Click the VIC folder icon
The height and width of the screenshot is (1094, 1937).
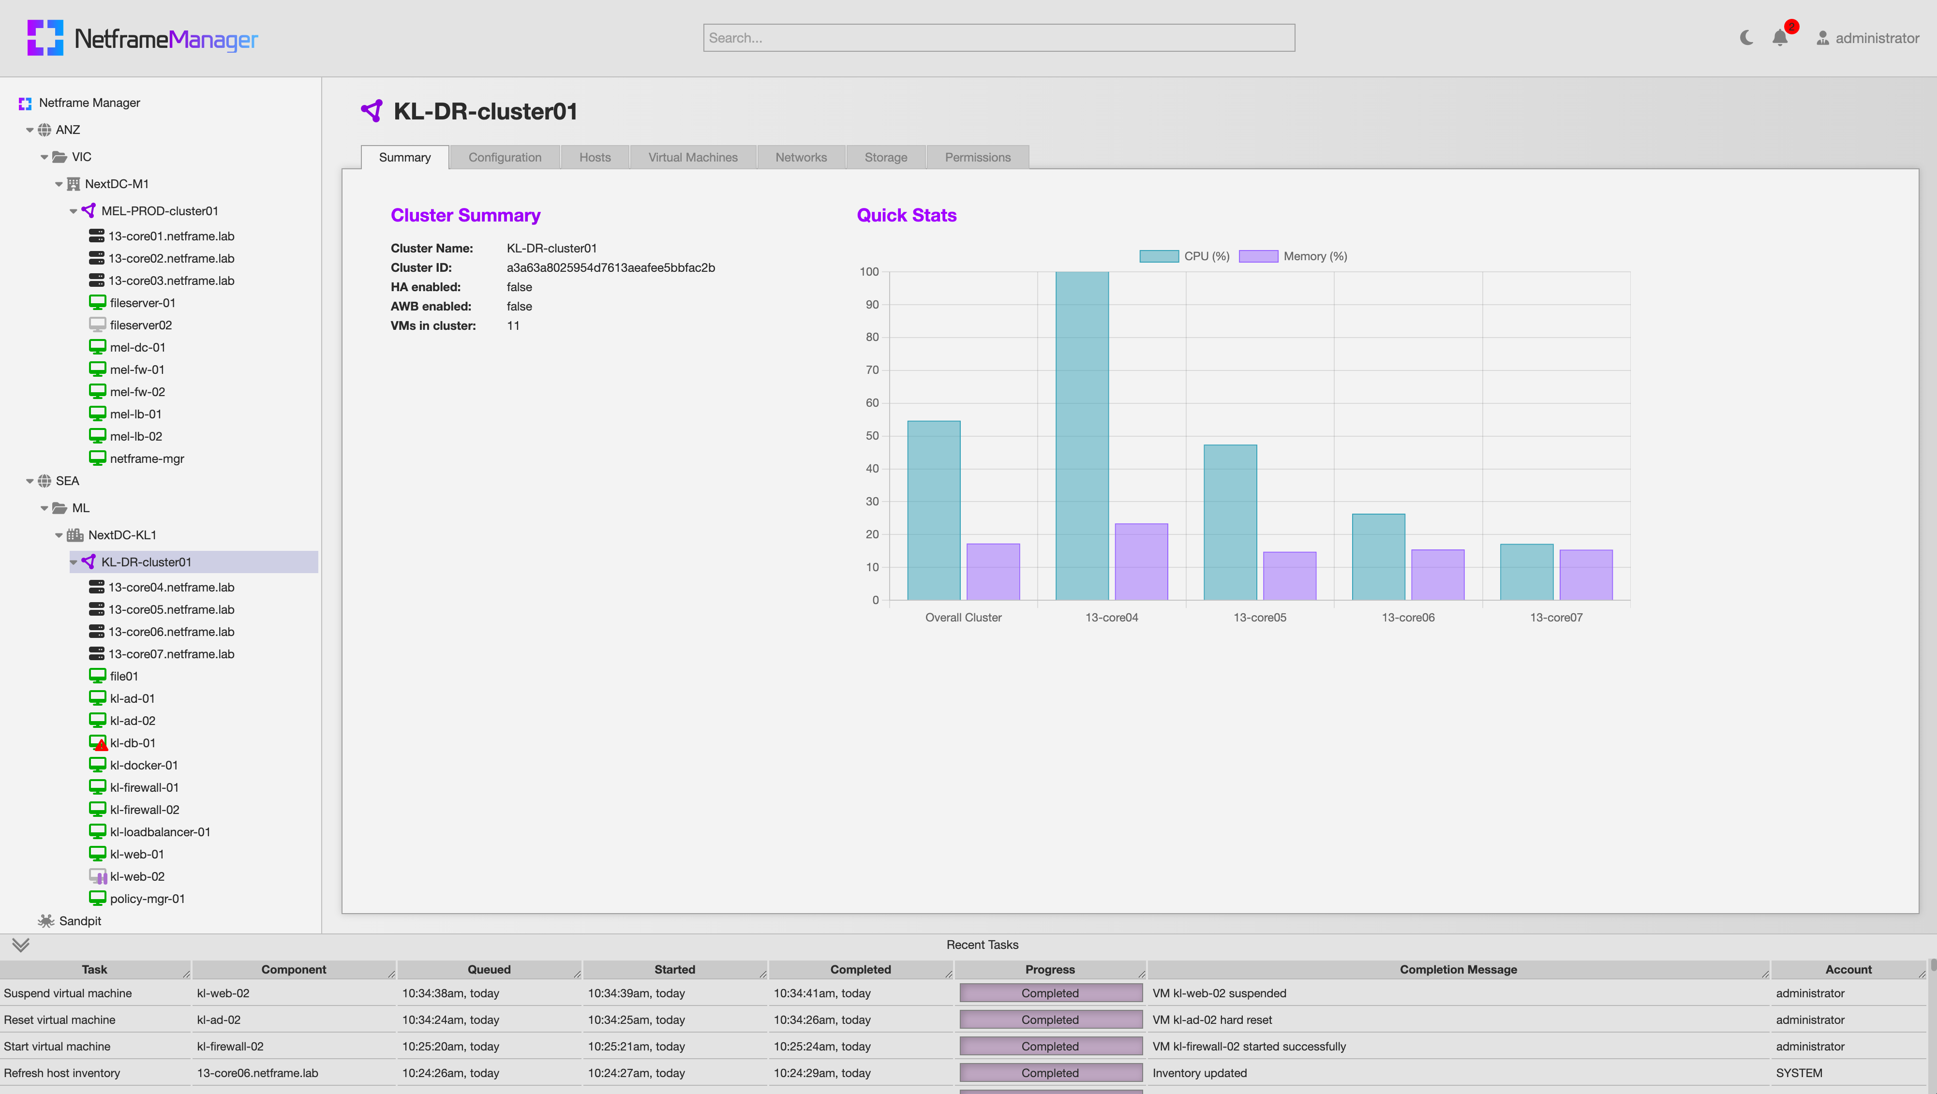click(x=60, y=157)
